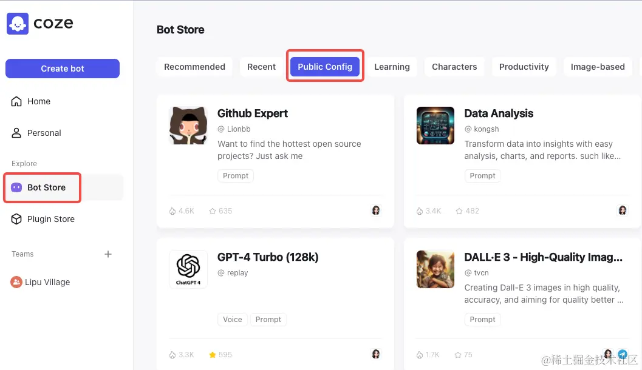
Task: Click flame usage icon on GPT-4 Turbo
Action: tap(172, 355)
